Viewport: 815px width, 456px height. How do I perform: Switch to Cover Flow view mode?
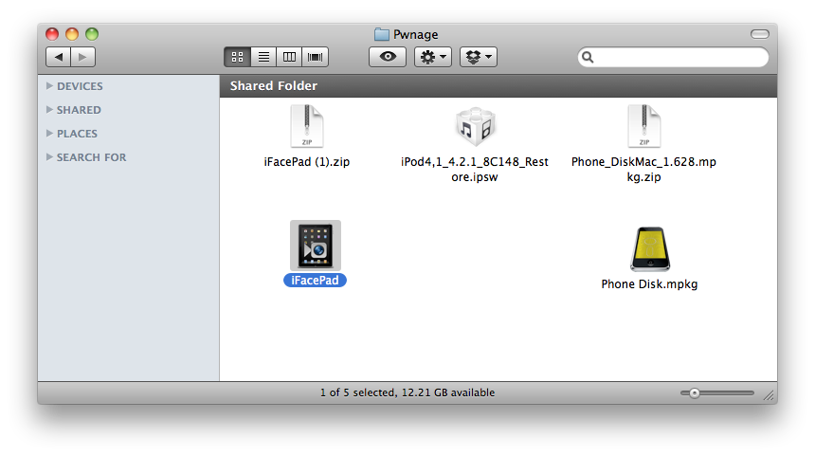(315, 57)
